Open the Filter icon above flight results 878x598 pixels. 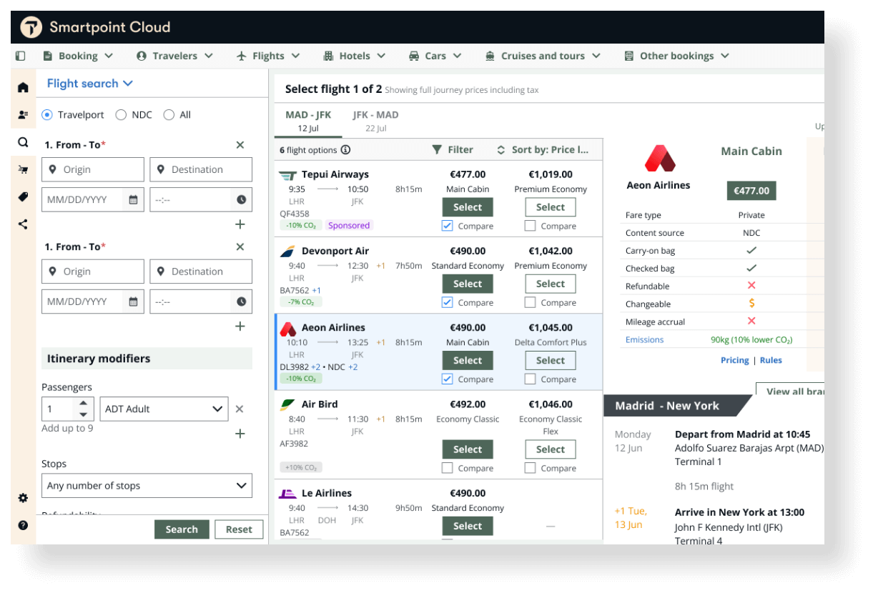click(438, 149)
